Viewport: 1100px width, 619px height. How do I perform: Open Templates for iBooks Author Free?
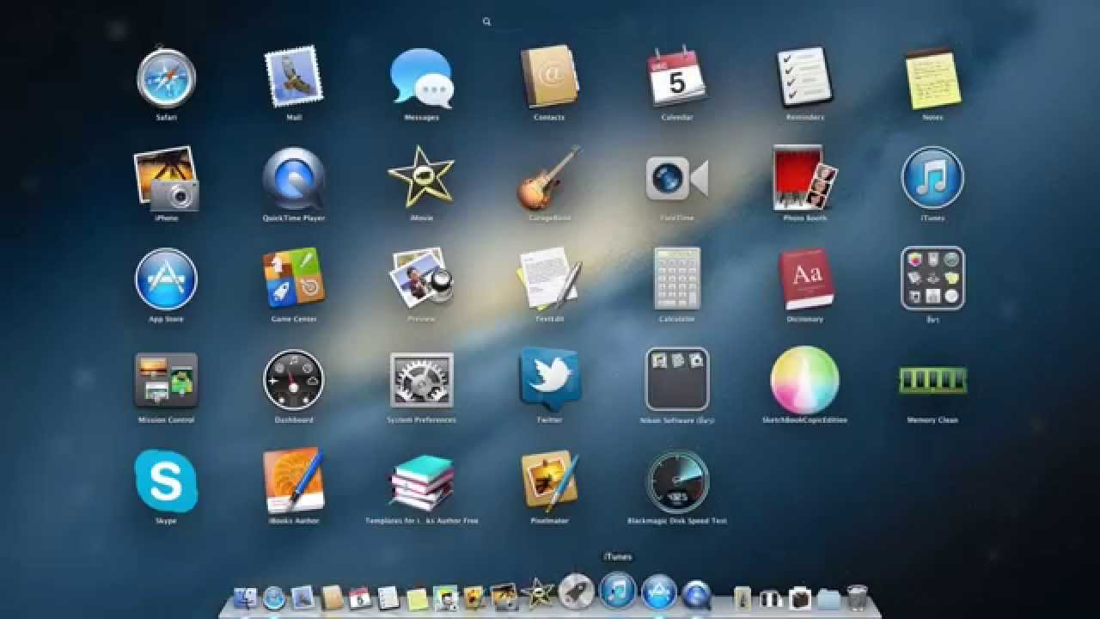coord(421,482)
